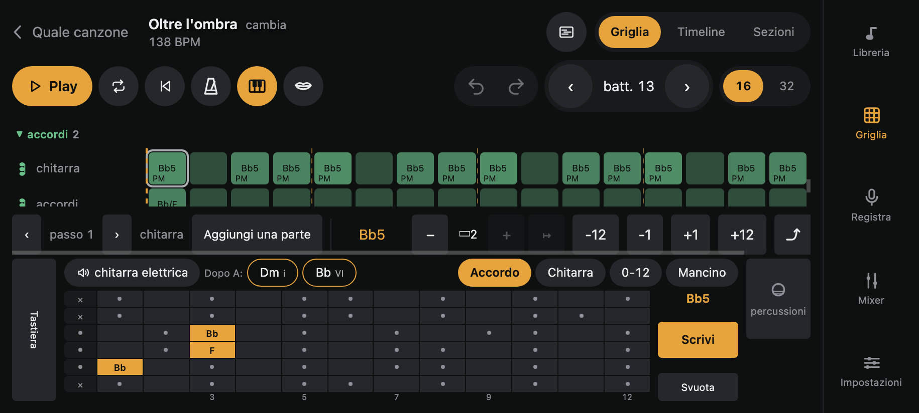
Task: Click the extend note arrow button
Action: pos(547,235)
